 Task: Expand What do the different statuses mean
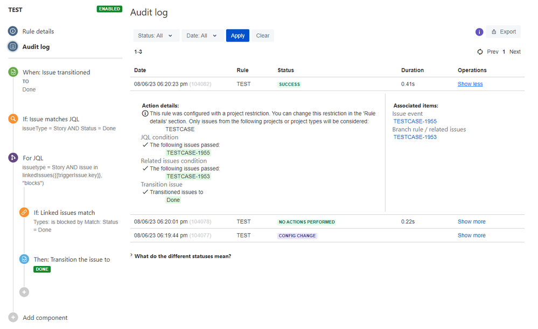(183, 256)
